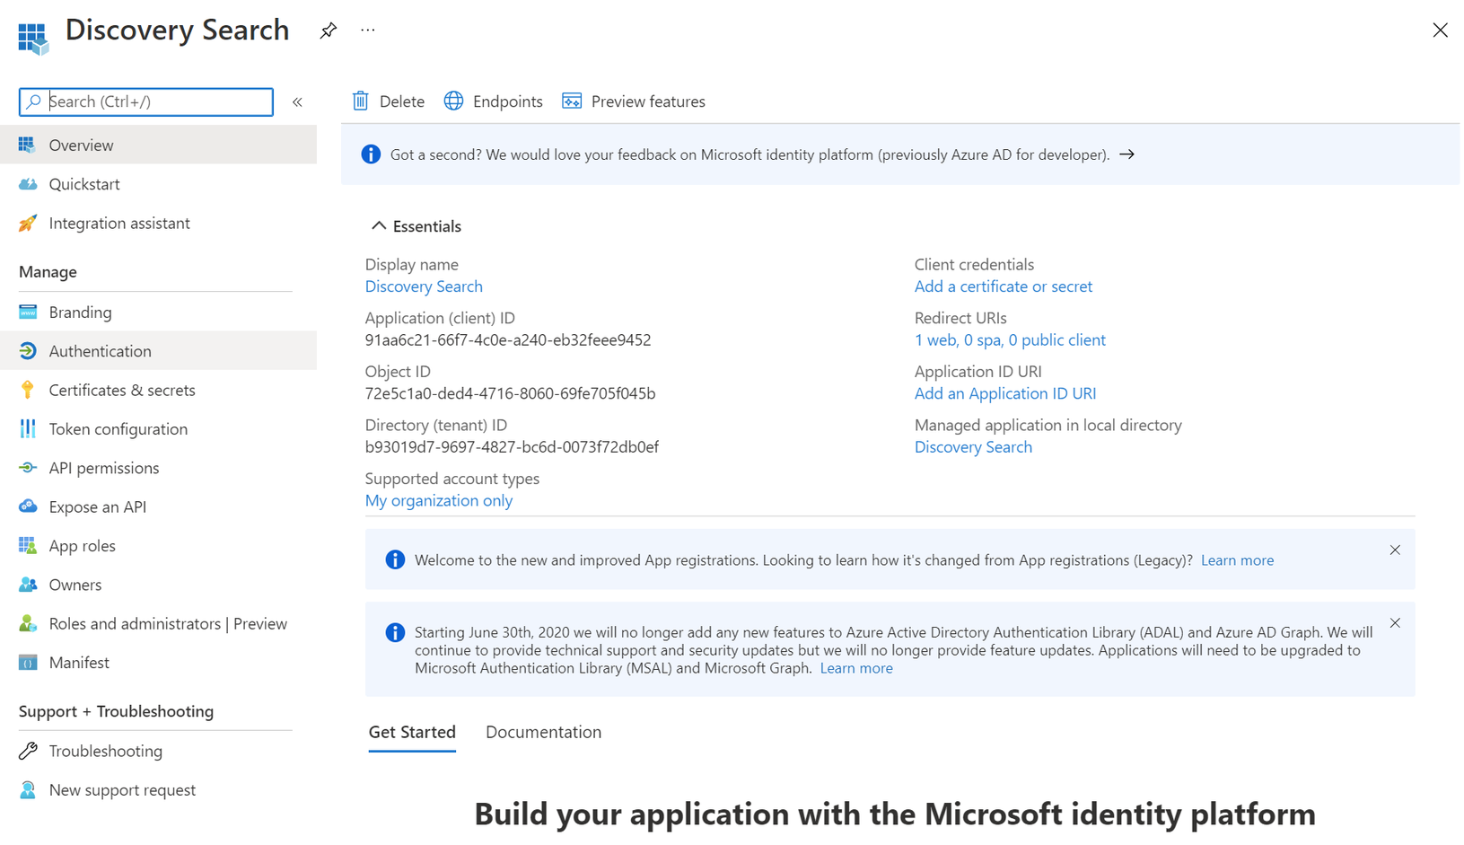
Task: Open Authentication in the Manage menu
Action: (100, 351)
